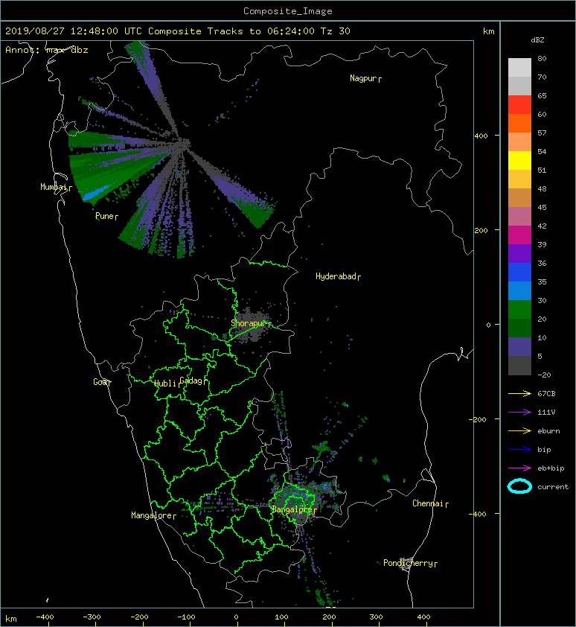Viewport: 576px width, 627px height.
Task: Click the 111V legend label
Action: coord(546,413)
